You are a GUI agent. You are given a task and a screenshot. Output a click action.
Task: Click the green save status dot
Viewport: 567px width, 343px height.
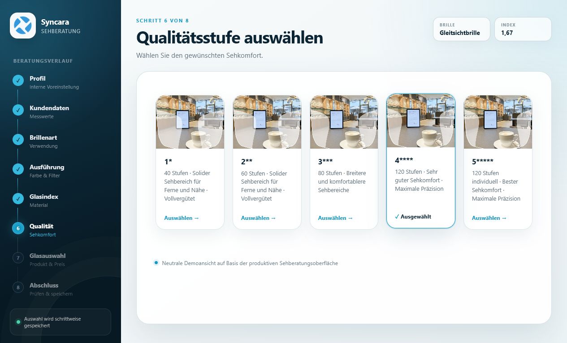click(18, 322)
